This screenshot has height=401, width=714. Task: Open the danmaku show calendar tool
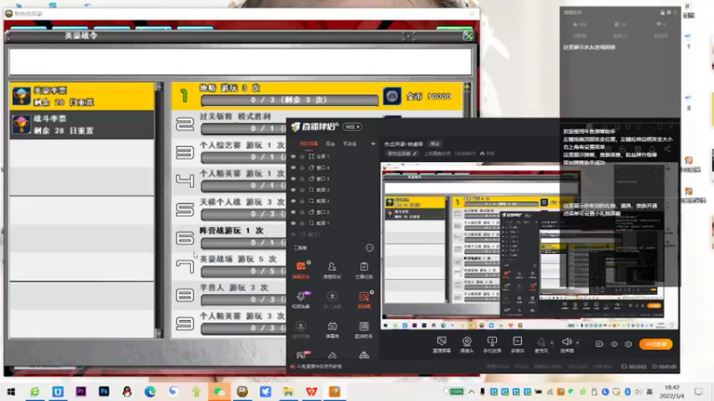pos(332,330)
